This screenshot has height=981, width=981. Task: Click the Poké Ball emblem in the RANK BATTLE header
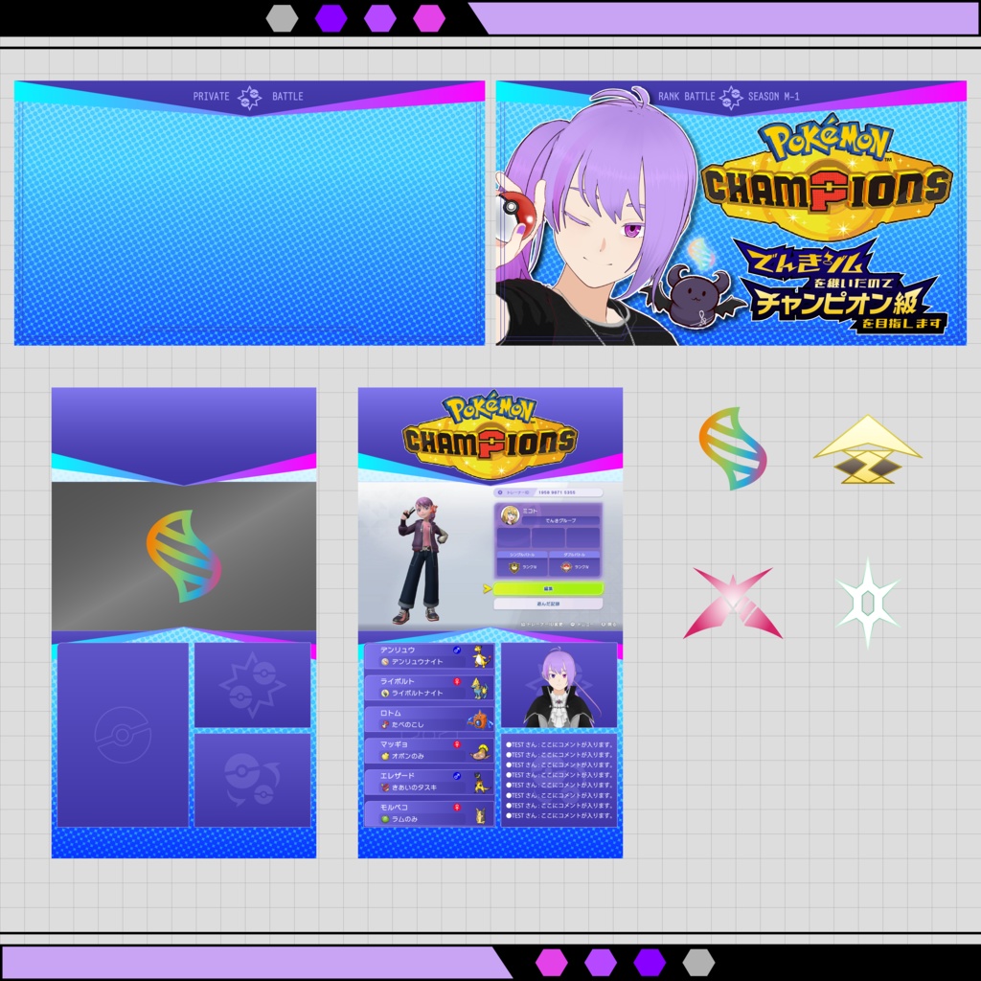point(730,98)
